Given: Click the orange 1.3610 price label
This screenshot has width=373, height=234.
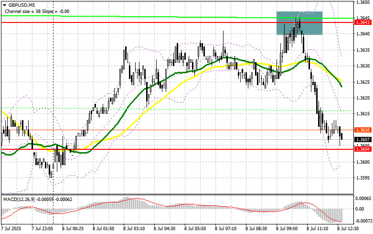Looking at the screenshot, I should 363,130.
